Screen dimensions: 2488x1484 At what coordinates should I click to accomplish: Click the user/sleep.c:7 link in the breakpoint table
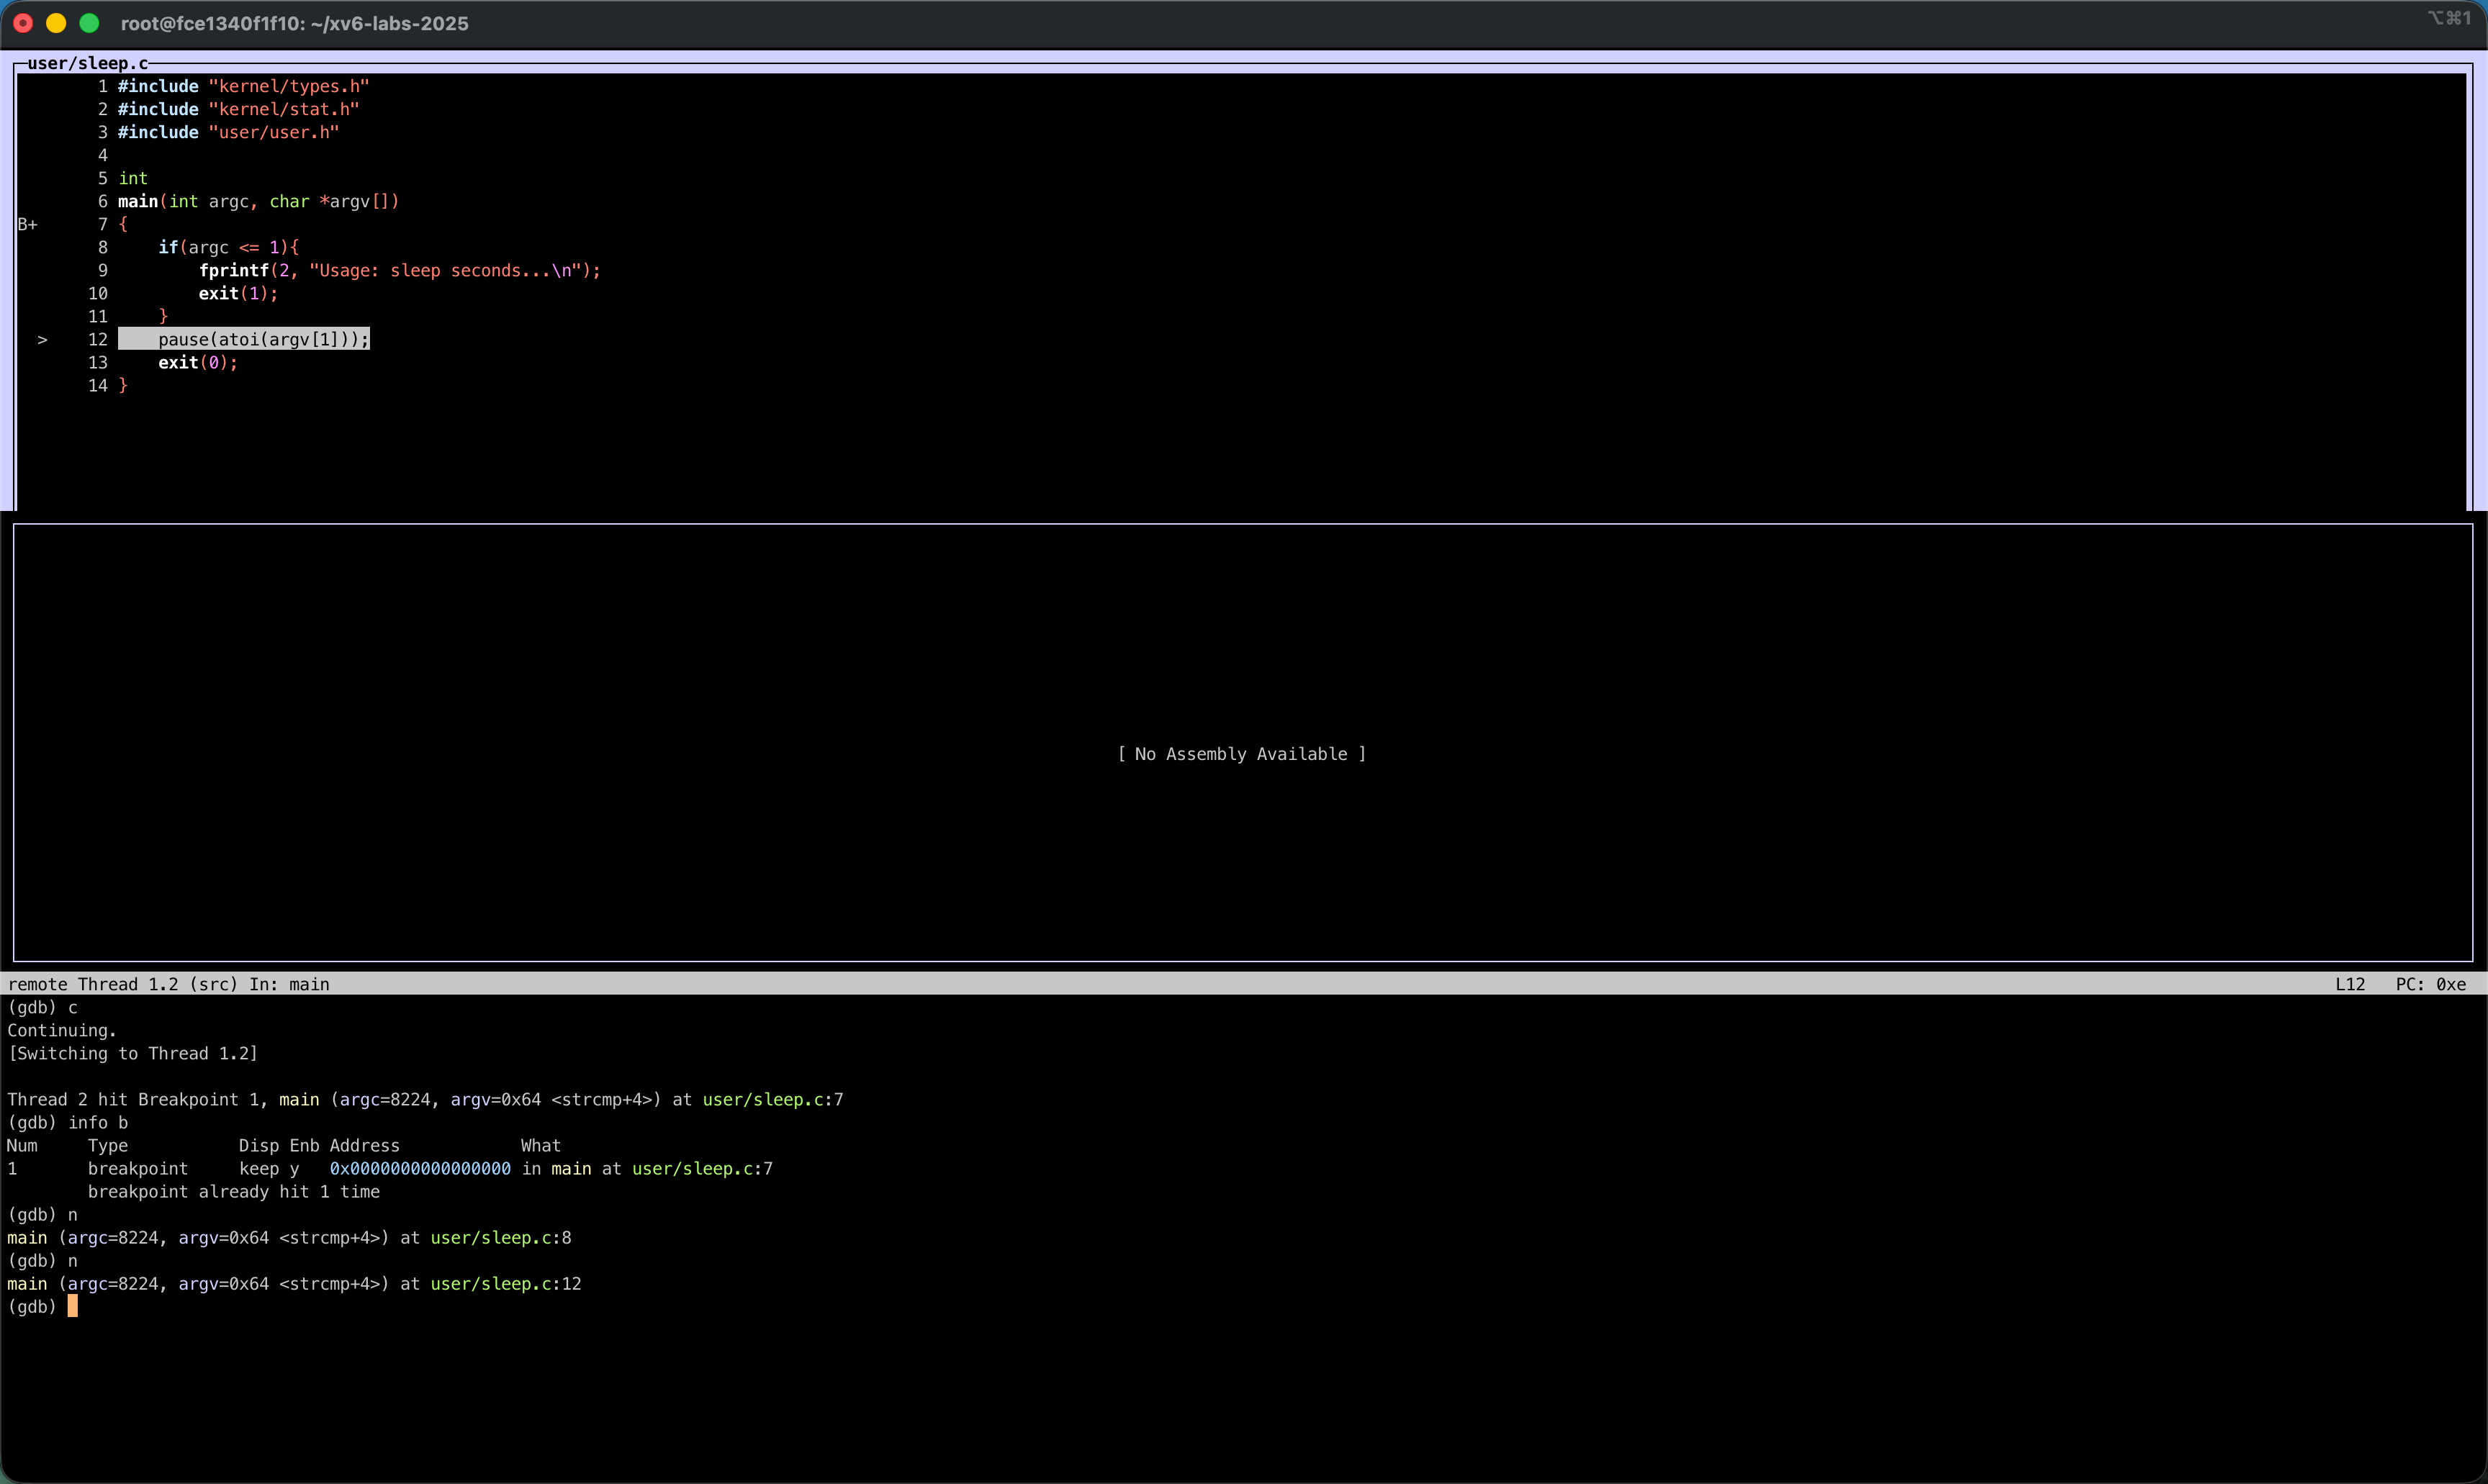(x=702, y=1169)
